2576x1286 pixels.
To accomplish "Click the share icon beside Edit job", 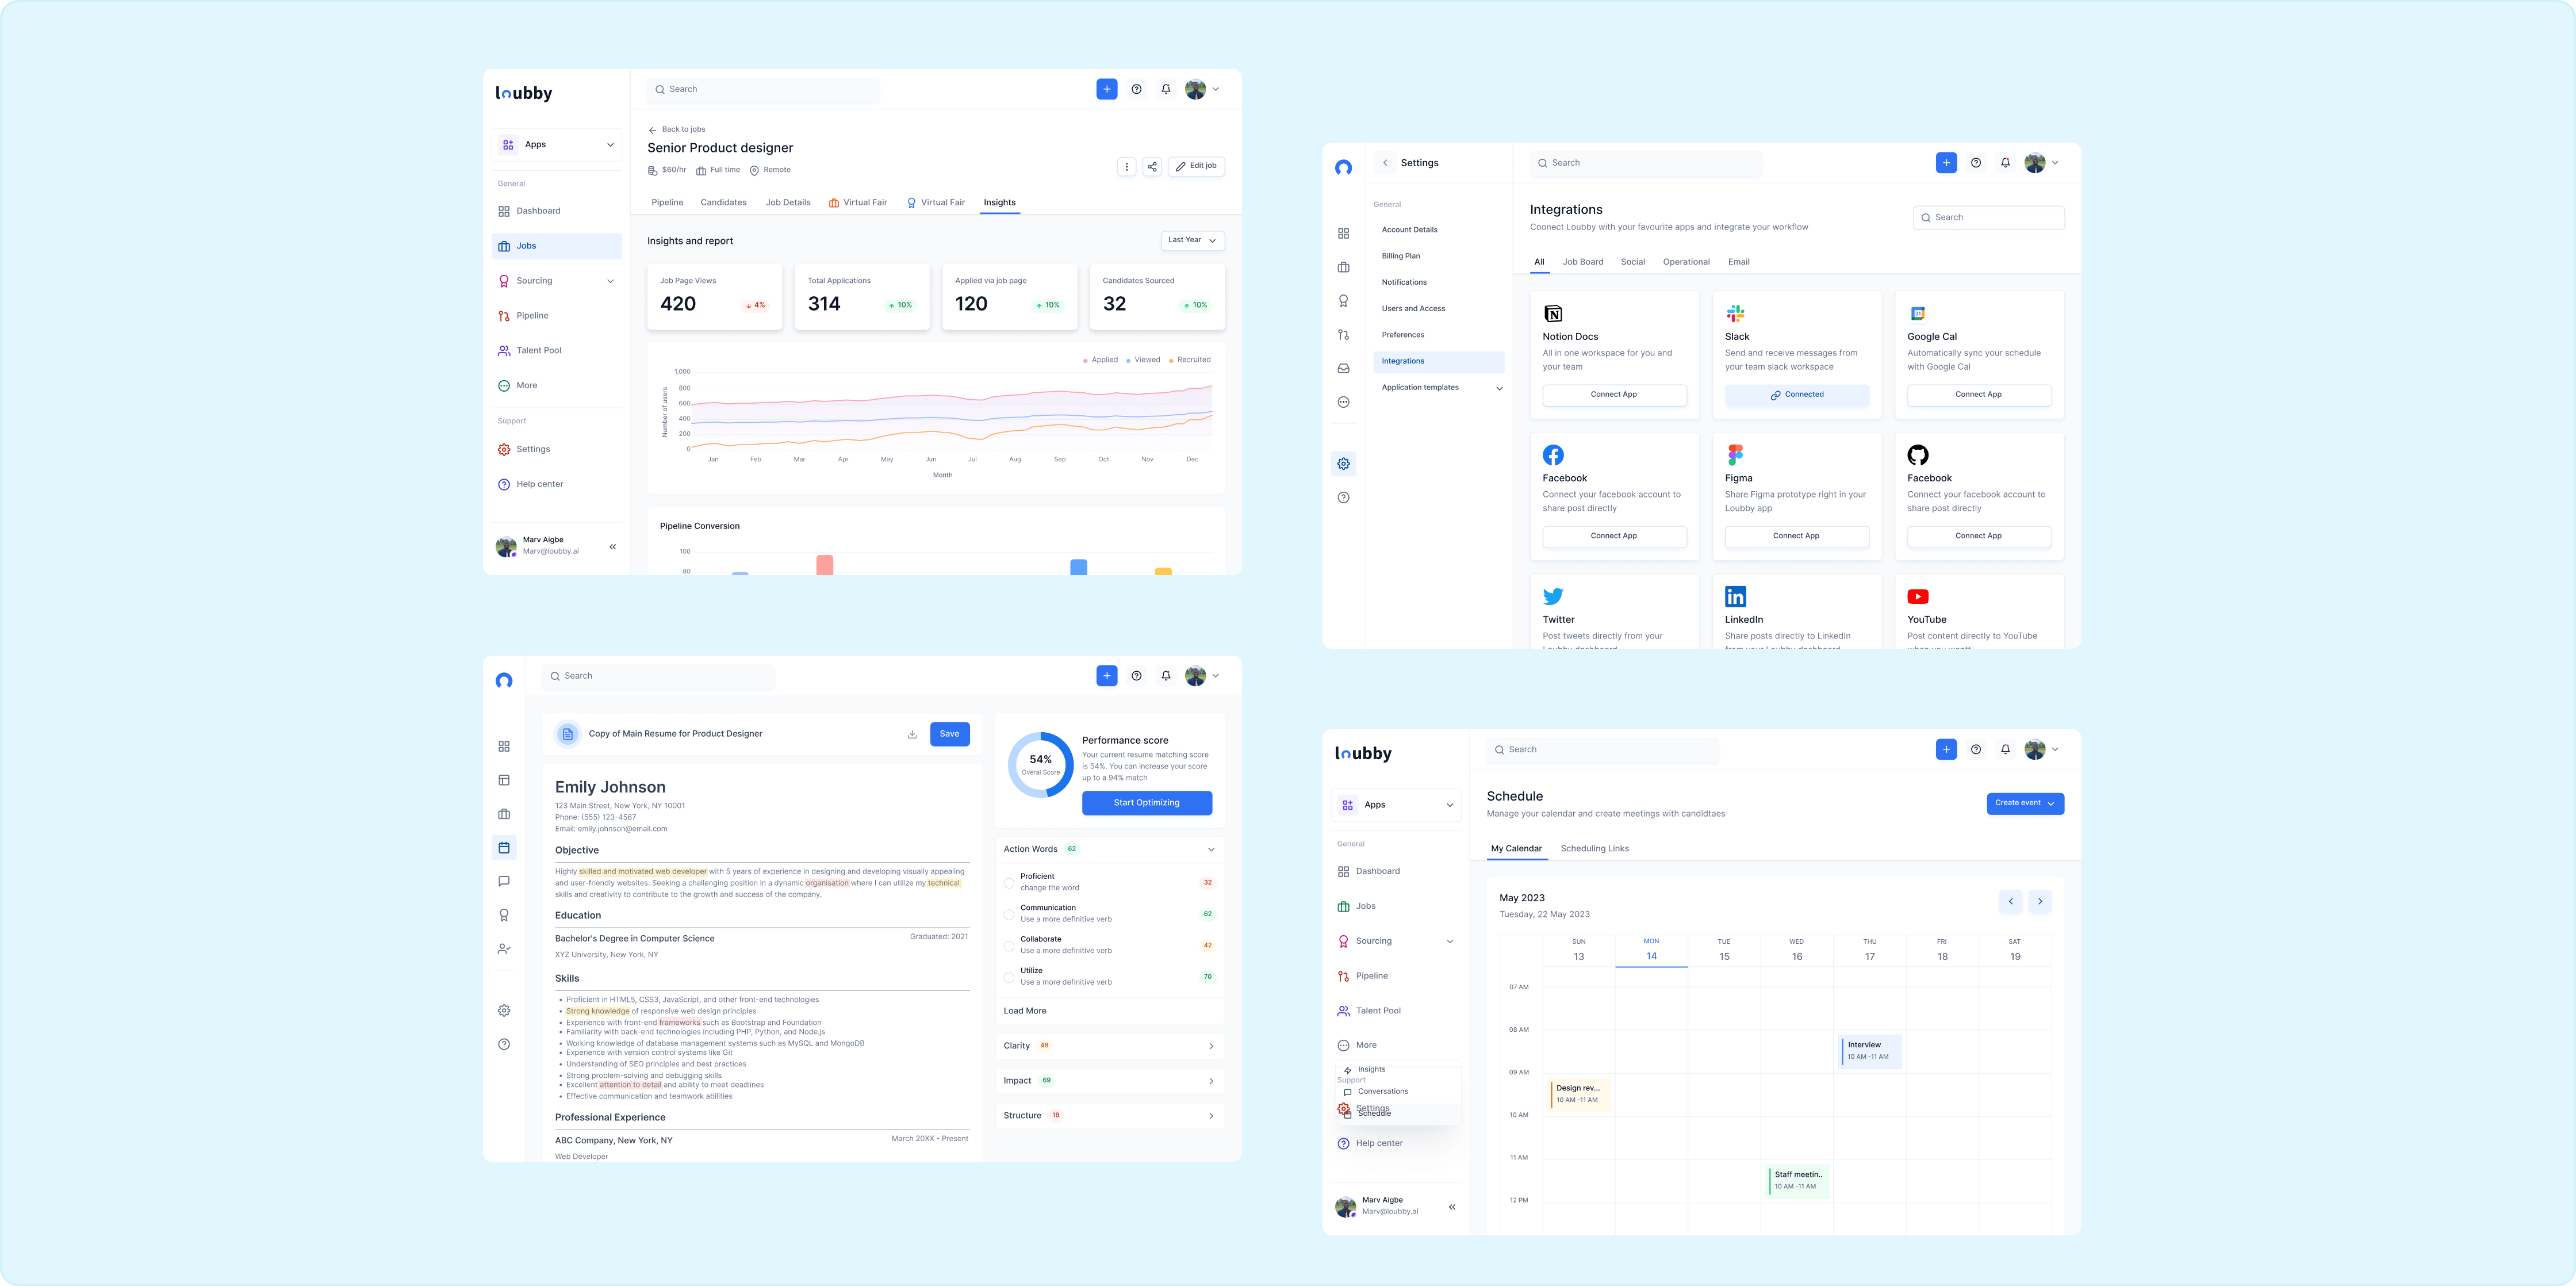I will tap(1152, 167).
